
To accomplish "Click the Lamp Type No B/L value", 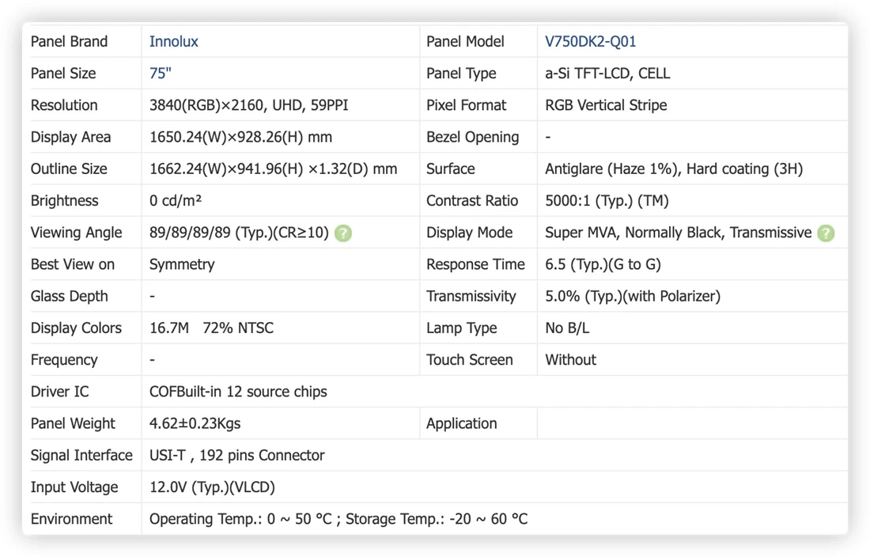I will coord(566,328).
